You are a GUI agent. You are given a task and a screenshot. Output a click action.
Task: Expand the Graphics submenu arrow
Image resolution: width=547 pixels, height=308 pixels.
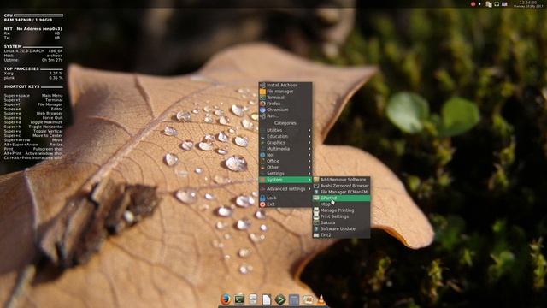309,143
